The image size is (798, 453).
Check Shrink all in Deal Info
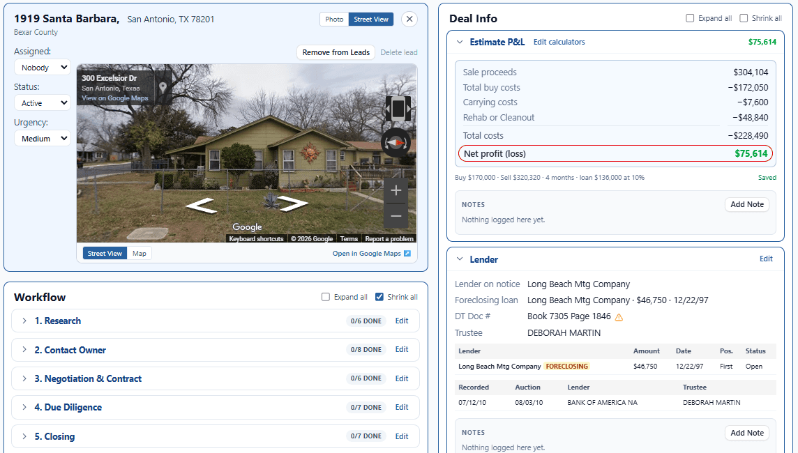tap(744, 18)
